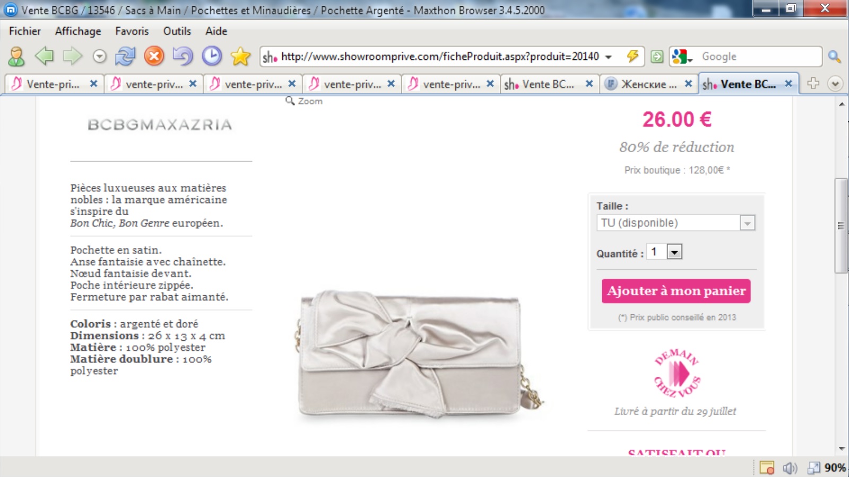Open the Favoris menu

(x=132, y=31)
